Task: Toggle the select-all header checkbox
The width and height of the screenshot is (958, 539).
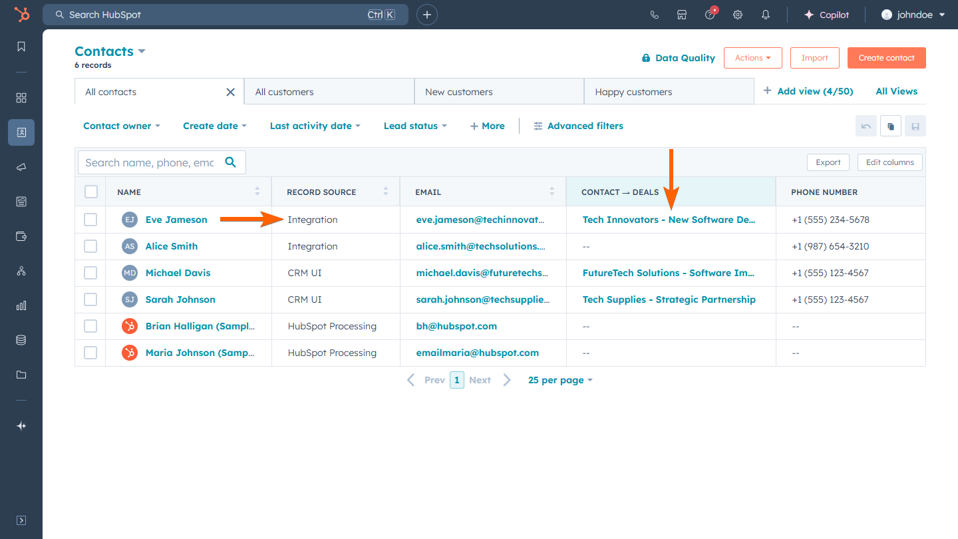Action: (91, 192)
